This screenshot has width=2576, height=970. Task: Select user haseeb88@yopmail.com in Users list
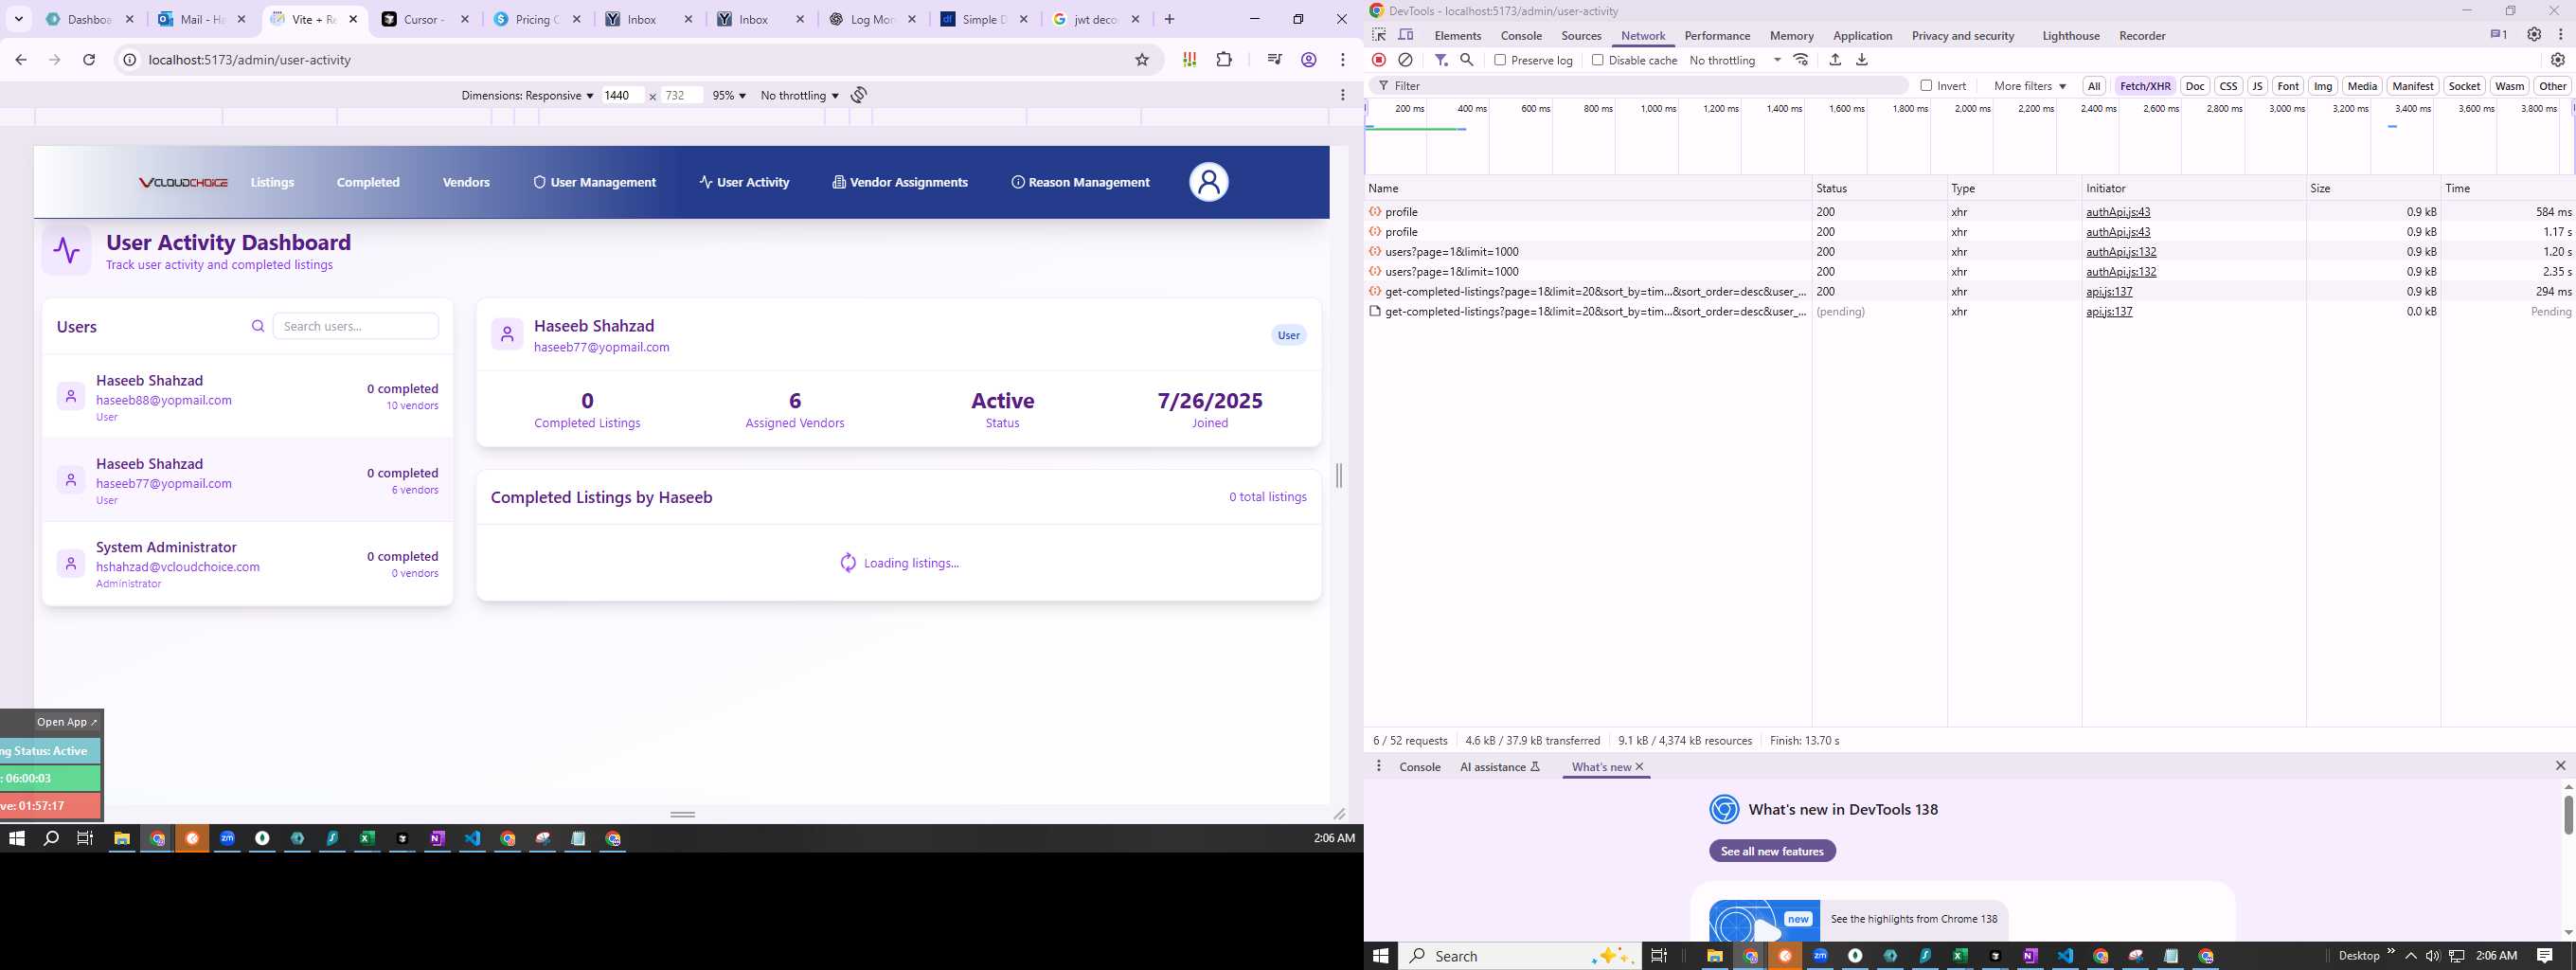248,396
